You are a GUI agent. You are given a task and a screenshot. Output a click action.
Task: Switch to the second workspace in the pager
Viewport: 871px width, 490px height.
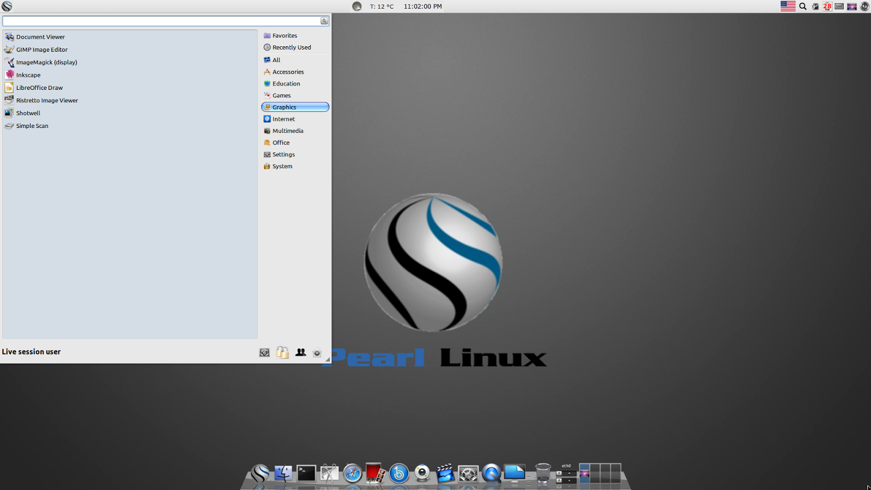[594, 473]
